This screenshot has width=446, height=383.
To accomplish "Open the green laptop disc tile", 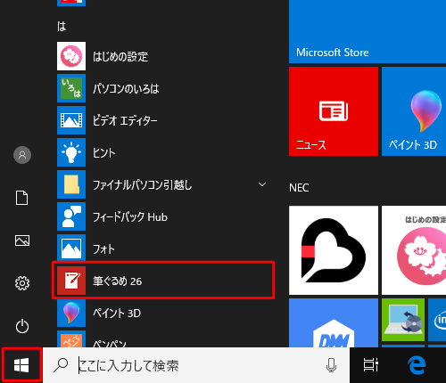I will tap(403, 320).
